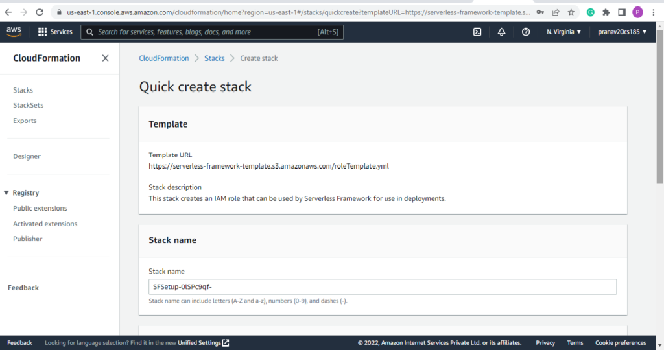Open Exports in the sidebar
The height and width of the screenshot is (350, 664).
(25, 121)
